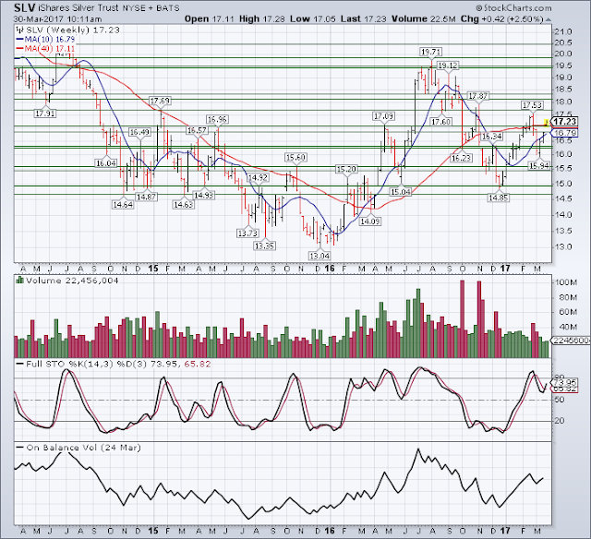Click the SLV ticker symbol title
The width and height of the screenshot is (591, 539).
pyautogui.click(x=25, y=7)
